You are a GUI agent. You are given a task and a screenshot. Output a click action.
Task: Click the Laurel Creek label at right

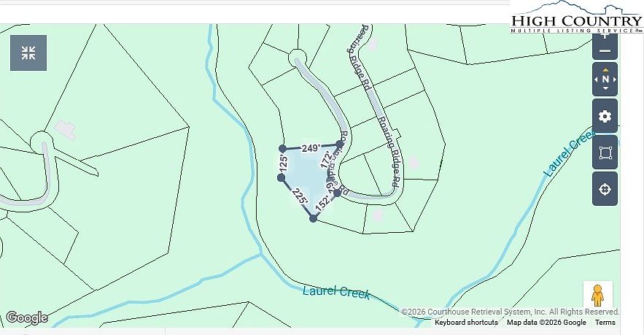(569, 153)
